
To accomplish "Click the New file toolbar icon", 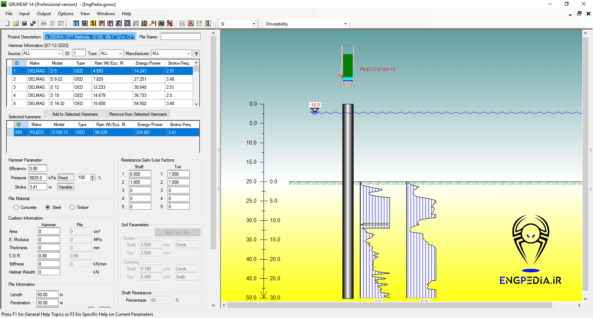I will click(7, 23).
